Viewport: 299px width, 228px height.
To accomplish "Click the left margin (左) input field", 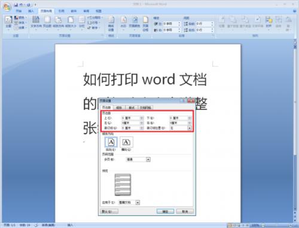I will click(x=132, y=123).
